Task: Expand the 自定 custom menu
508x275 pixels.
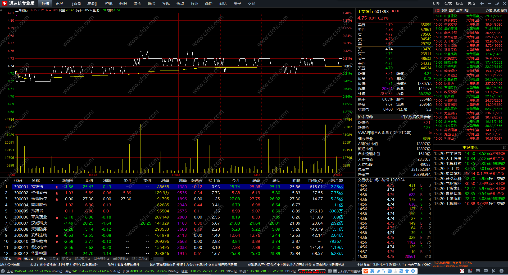Action: (x=41, y=259)
